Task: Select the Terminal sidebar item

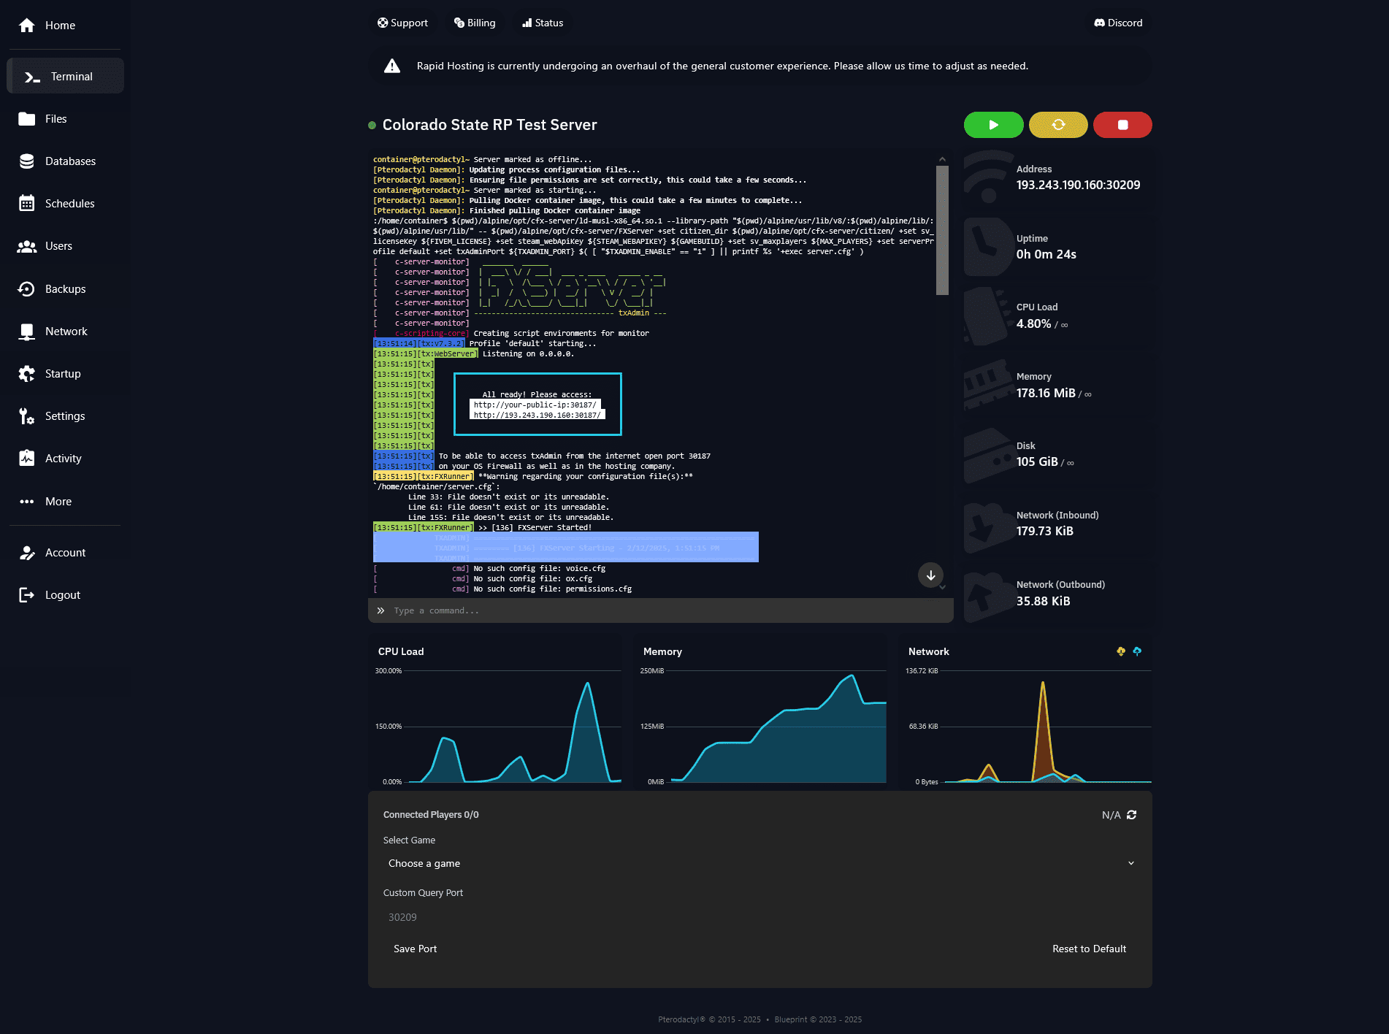Action: coord(65,77)
